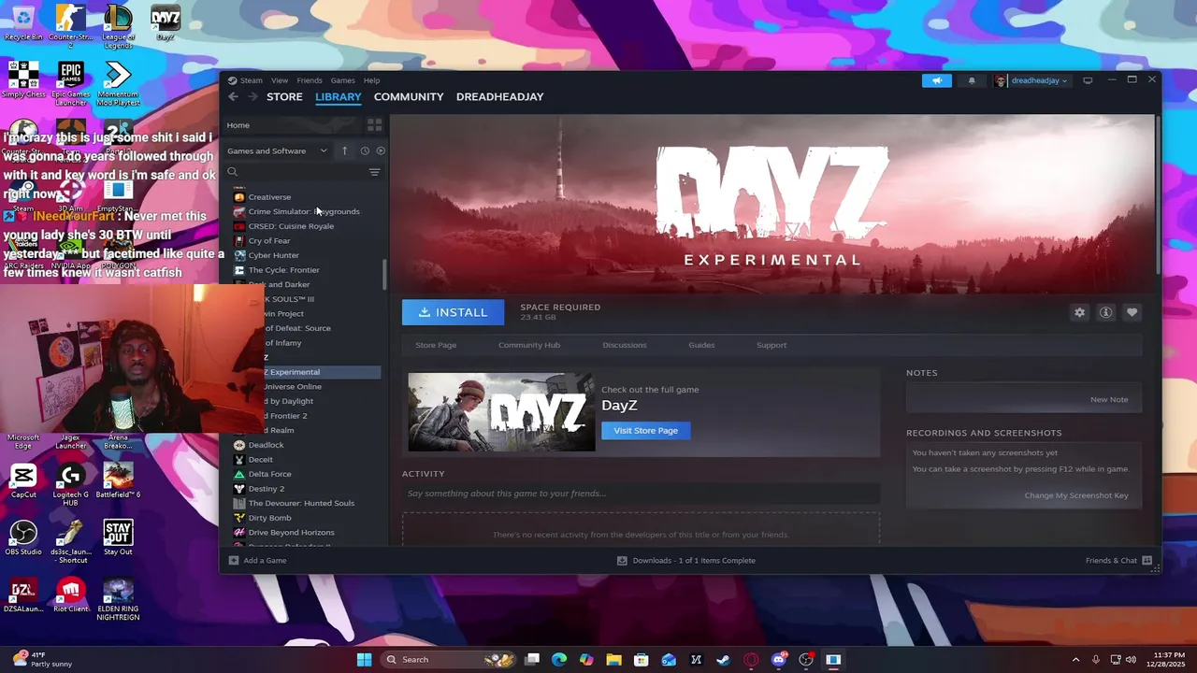Viewport: 1197px width, 673px height.
Task: Open ELDEN RING NIGHTREIGN desktop icon
Action: 118,600
